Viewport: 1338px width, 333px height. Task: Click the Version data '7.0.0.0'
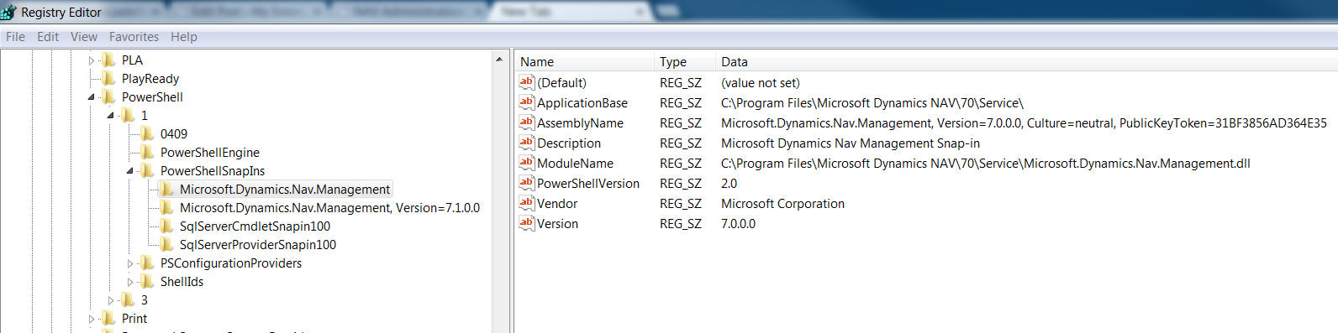tap(738, 223)
